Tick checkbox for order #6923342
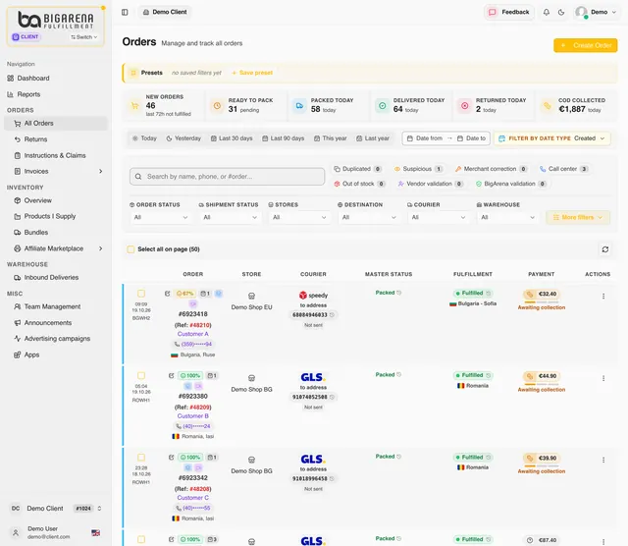This screenshot has height=546, width=628. [141, 458]
